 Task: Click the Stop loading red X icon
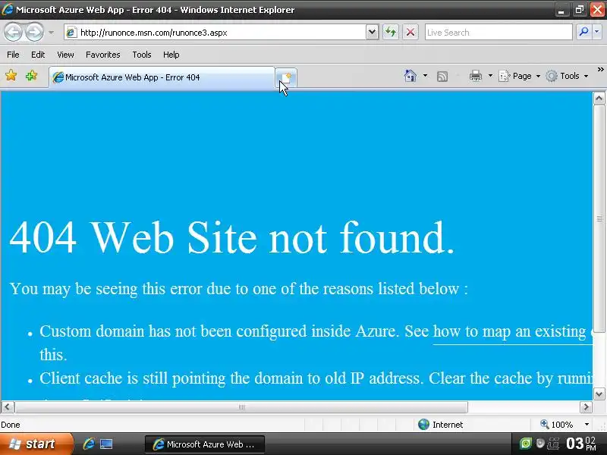pyautogui.click(x=410, y=33)
